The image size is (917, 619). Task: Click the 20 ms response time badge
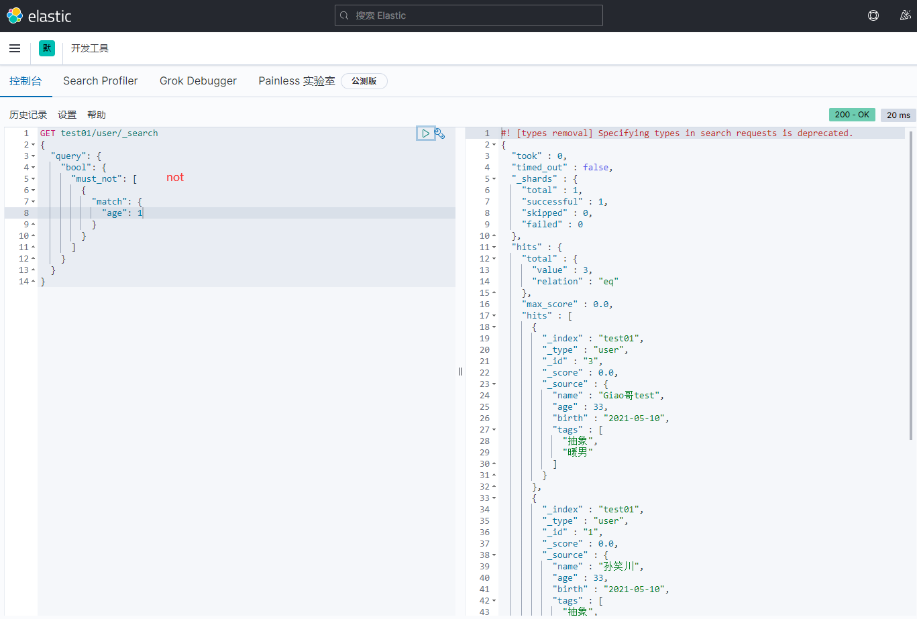898,115
